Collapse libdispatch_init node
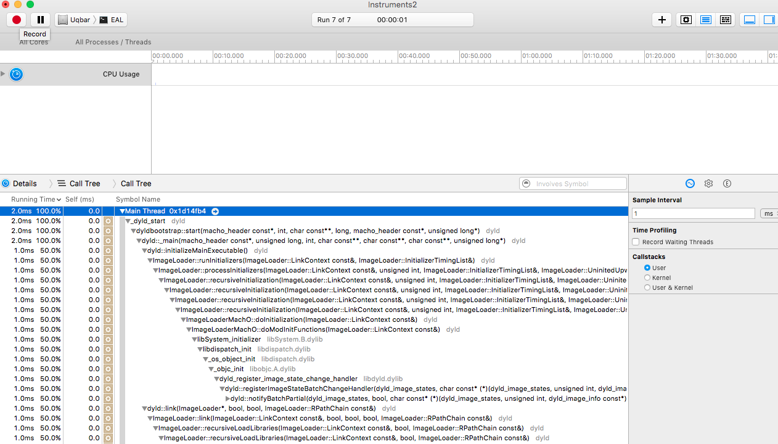 200,349
